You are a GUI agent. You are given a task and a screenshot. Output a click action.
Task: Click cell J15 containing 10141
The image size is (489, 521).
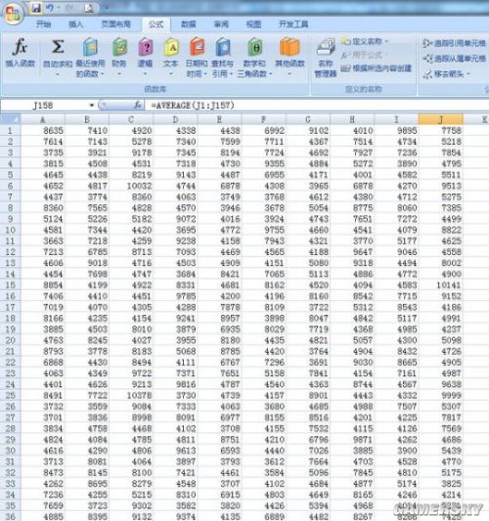[441, 284]
